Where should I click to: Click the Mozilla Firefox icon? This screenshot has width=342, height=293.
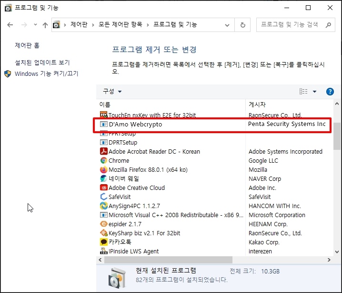(104, 169)
